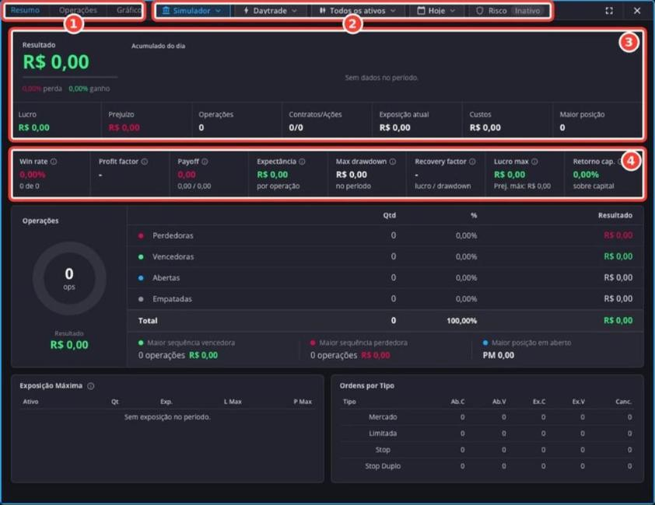Click the Perdedoras red legend dot
Image resolution: width=655 pixels, height=505 pixels.
coord(142,236)
